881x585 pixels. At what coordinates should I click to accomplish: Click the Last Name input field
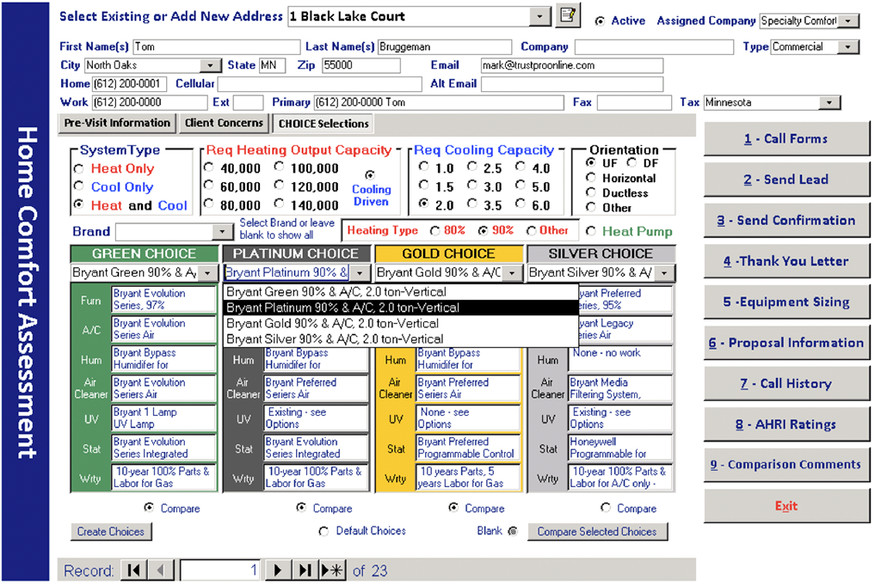[445, 47]
